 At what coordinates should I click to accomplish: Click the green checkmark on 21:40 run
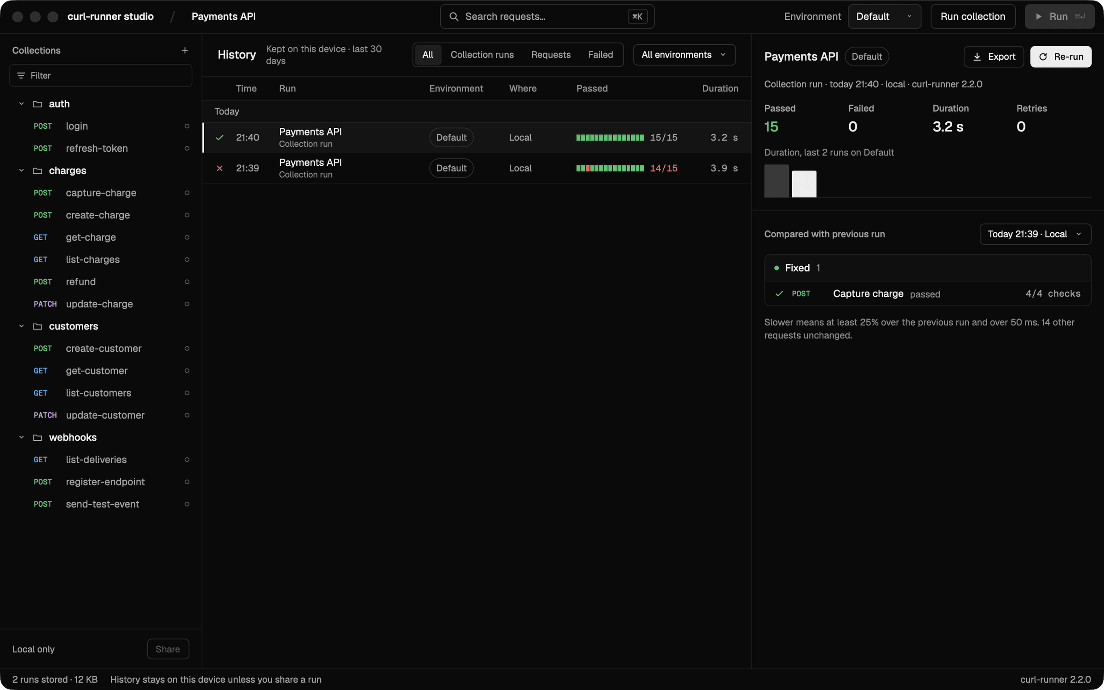click(x=220, y=138)
